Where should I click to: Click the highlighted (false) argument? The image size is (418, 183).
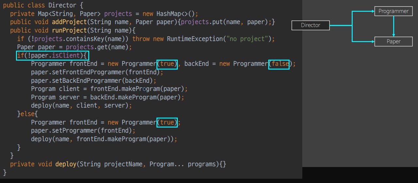tap(279, 64)
